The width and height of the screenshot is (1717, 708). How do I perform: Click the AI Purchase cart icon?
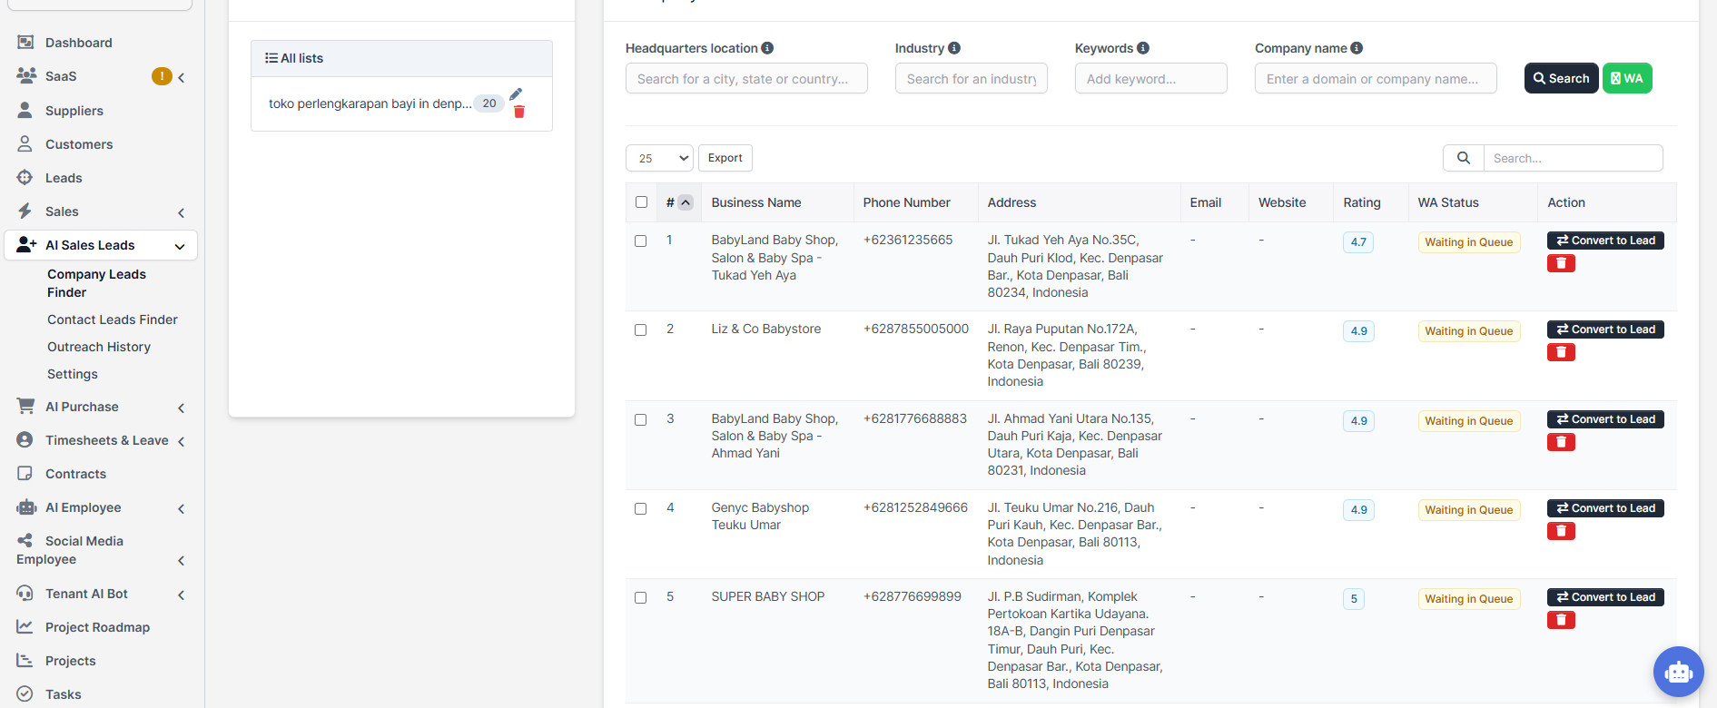tap(25, 407)
